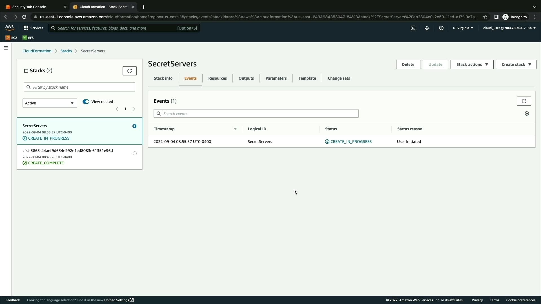Open the side navigation hamburger menu

[6, 48]
